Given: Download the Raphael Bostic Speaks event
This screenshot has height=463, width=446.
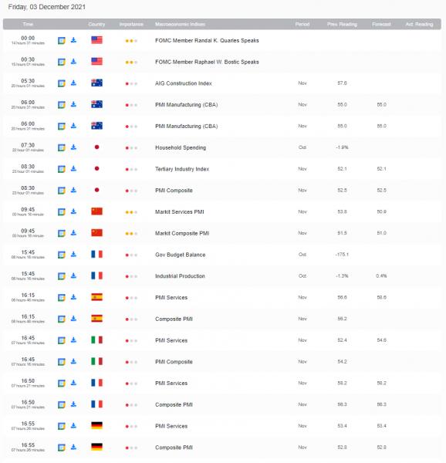Looking at the screenshot, I should pyautogui.click(x=73, y=62).
